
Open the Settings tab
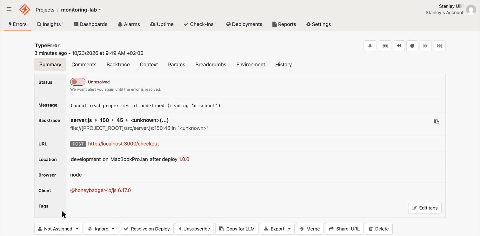click(318, 24)
